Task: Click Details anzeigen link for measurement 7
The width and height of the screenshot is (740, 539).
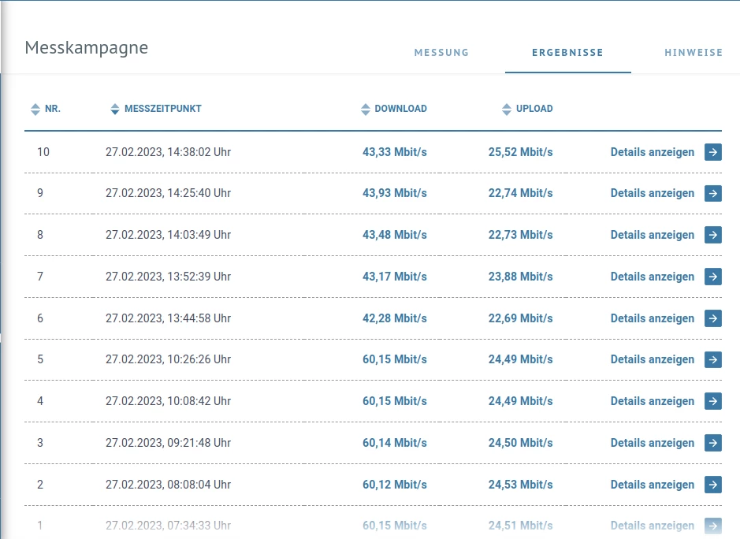Action: [x=653, y=277]
